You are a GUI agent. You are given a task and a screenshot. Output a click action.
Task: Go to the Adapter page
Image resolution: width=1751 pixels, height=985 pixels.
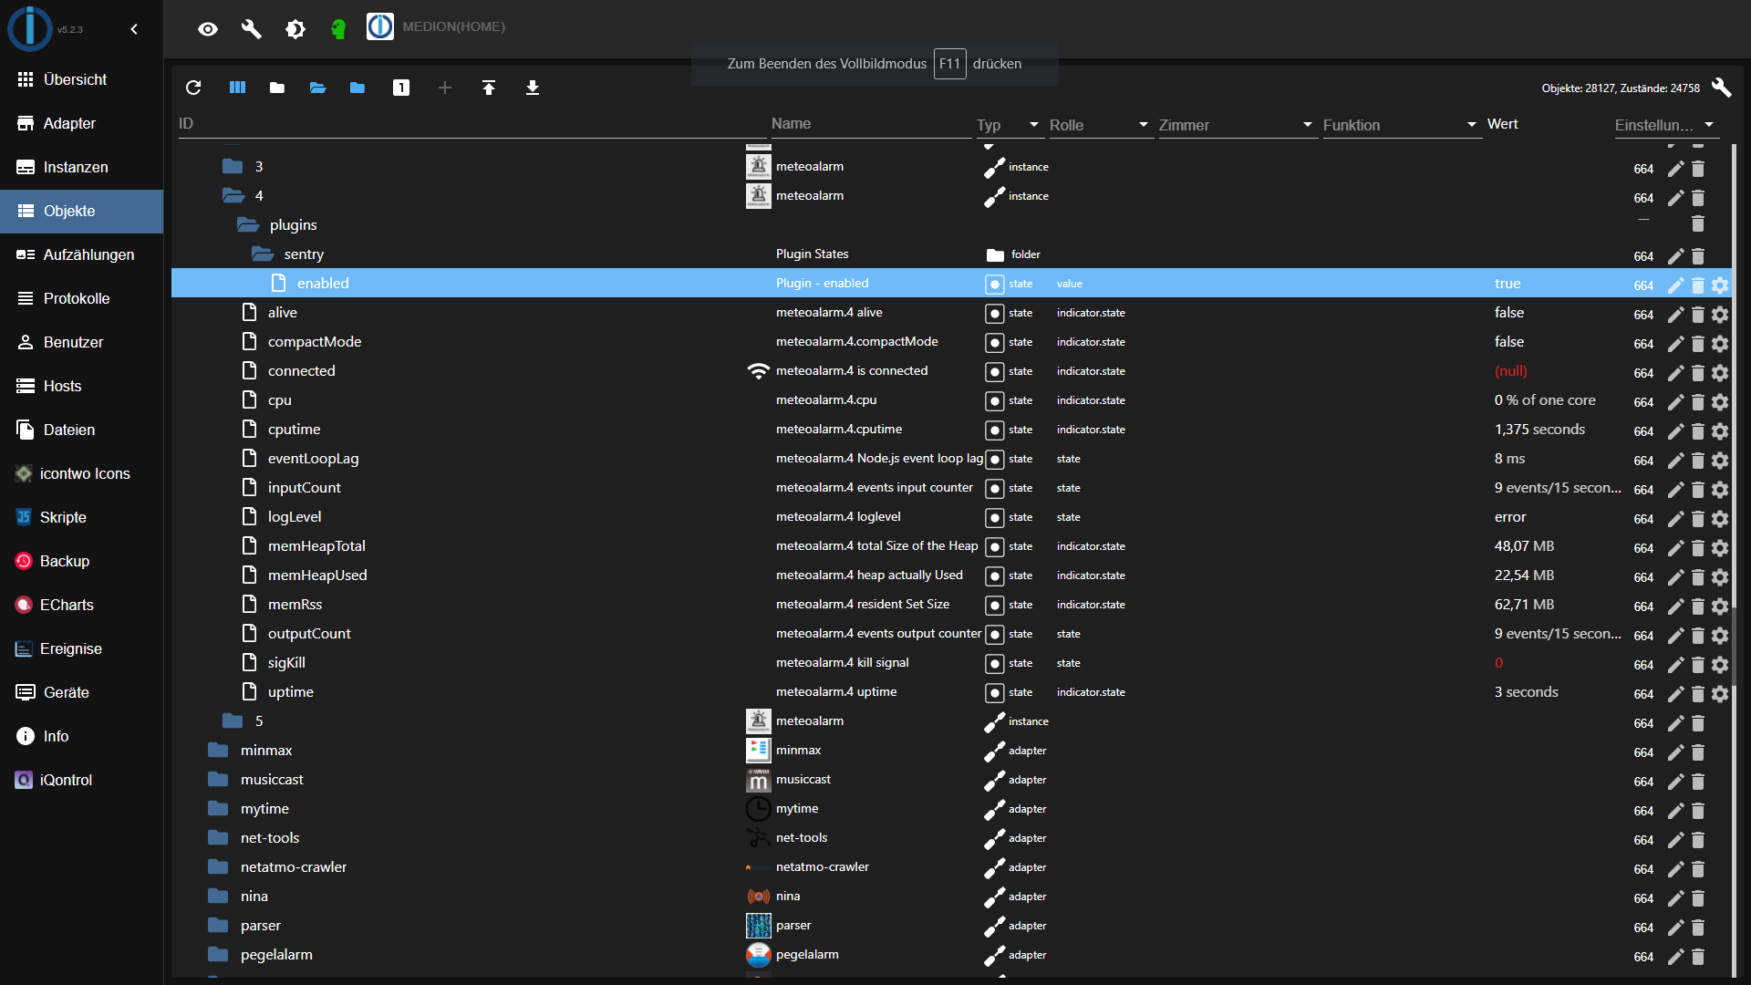[x=81, y=123]
